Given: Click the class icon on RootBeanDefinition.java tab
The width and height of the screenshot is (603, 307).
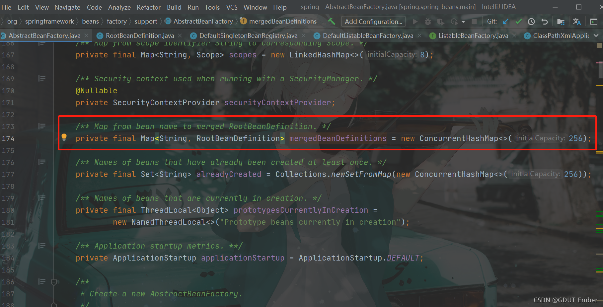Looking at the screenshot, I should 100,36.
